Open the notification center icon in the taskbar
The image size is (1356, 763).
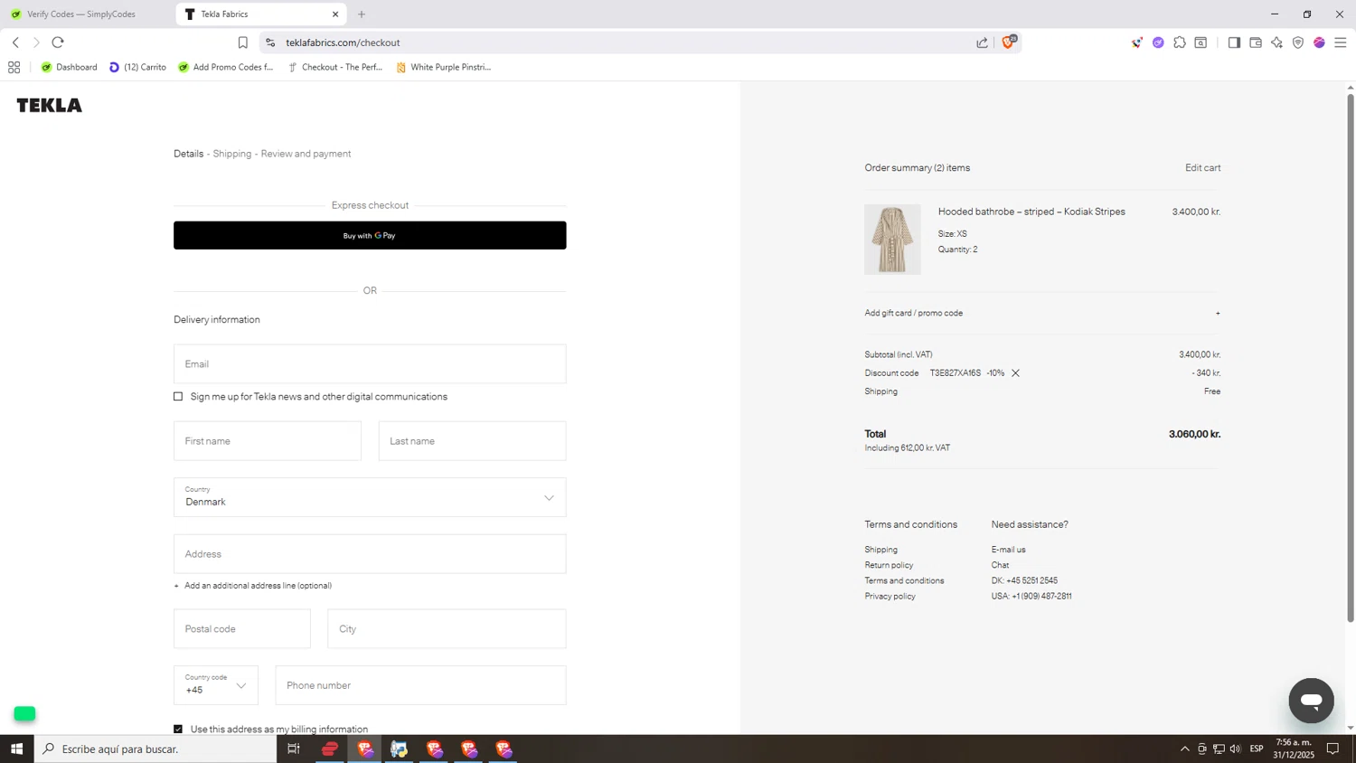[1332, 749]
